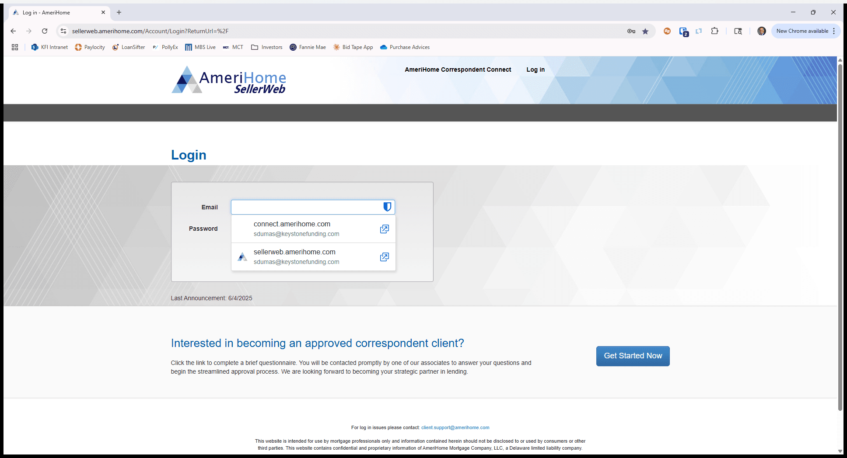
Task: Open the LoanSifter bookmark
Action: (129, 47)
